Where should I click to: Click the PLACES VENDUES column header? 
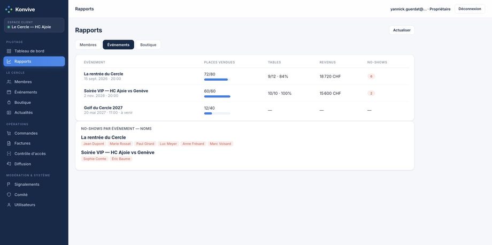[219, 63]
